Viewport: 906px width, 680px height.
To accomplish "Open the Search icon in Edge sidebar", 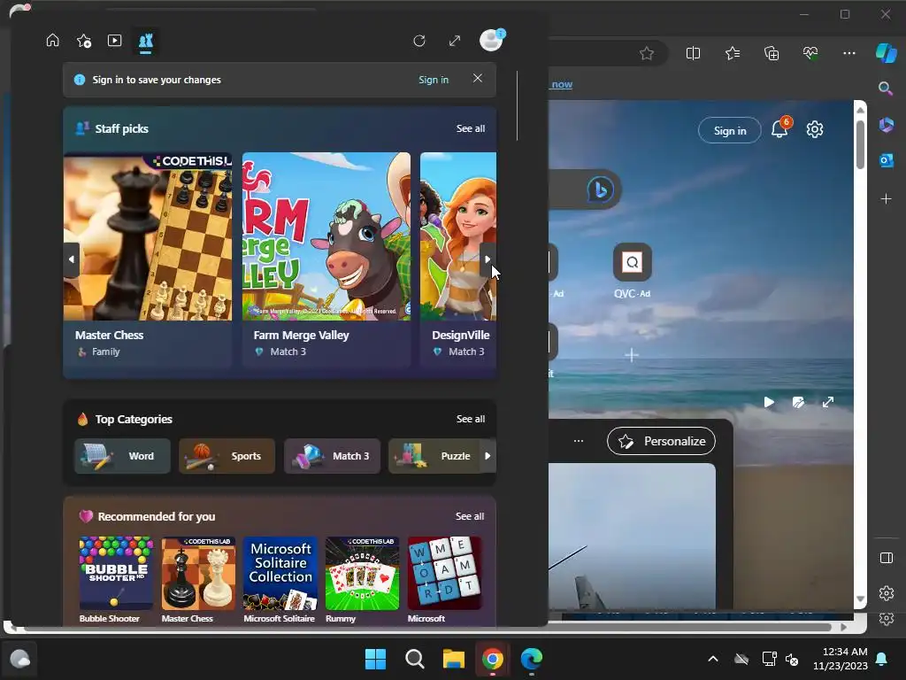I will pos(885,89).
